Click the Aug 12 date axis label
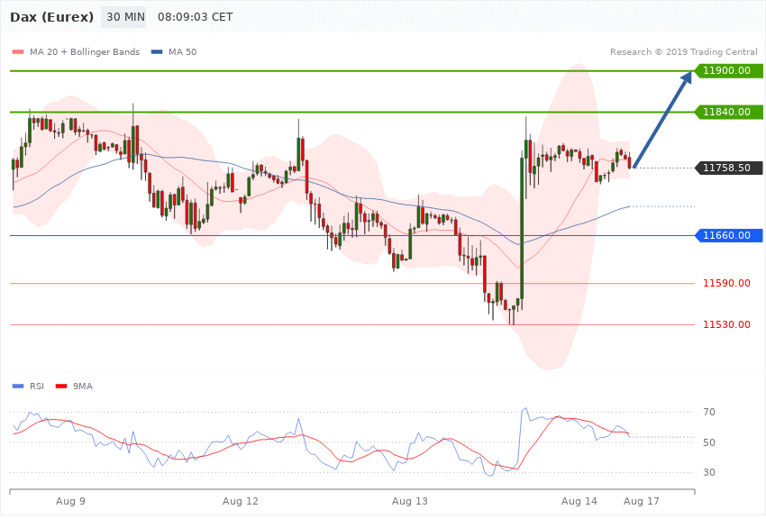 240,501
